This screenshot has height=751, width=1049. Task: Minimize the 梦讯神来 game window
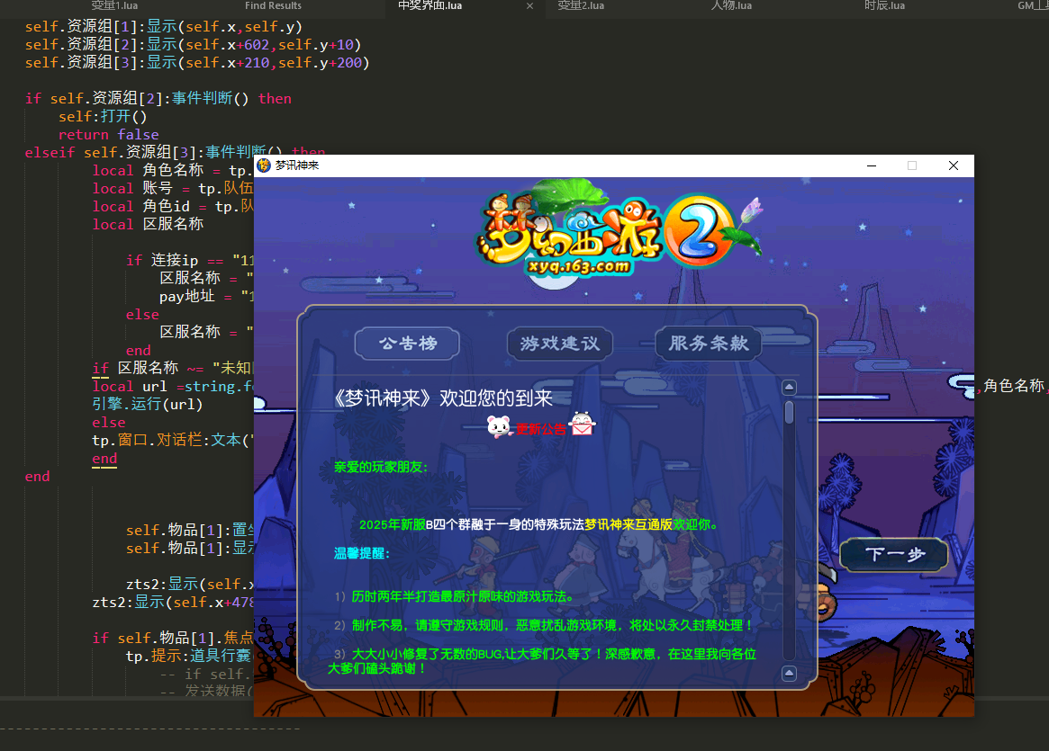(x=872, y=165)
